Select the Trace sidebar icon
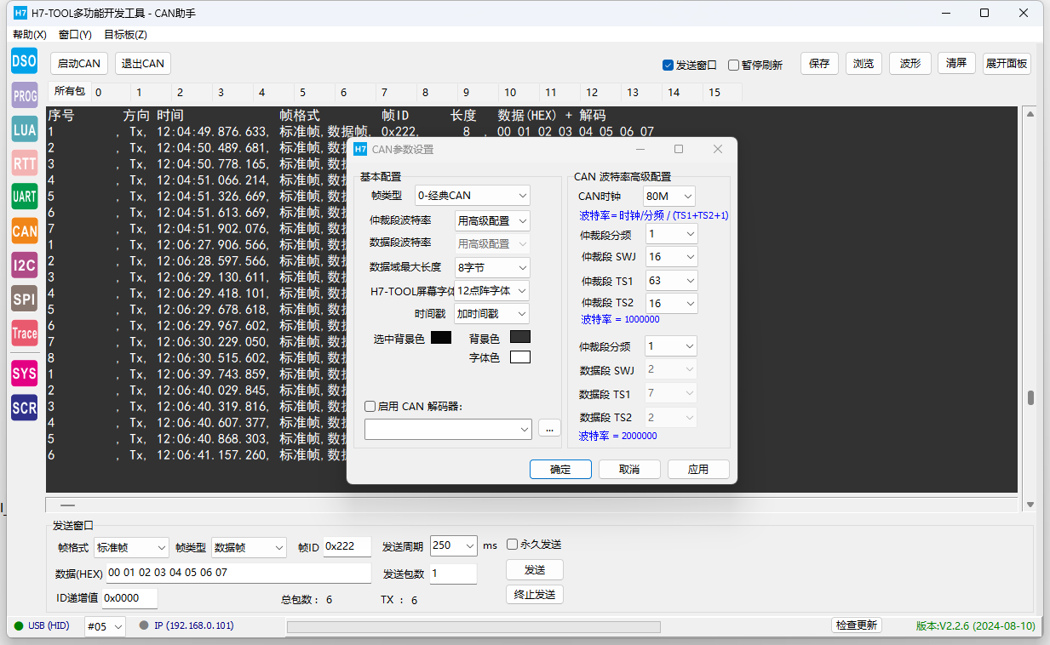1050x645 pixels. [x=24, y=333]
